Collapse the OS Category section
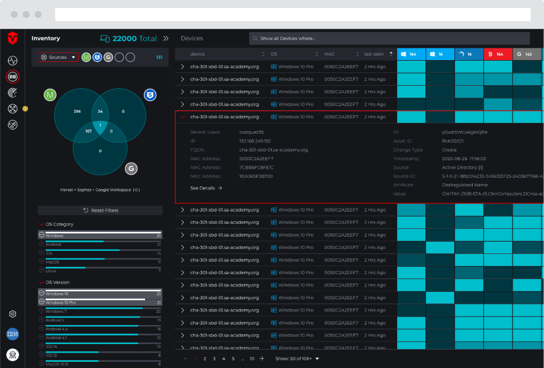 [42, 224]
